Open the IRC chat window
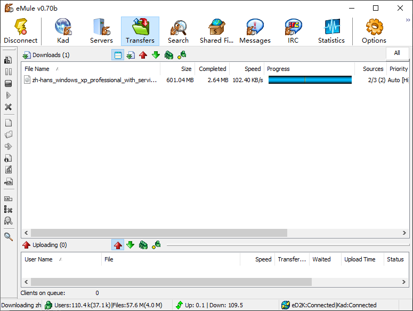The width and height of the screenshot is (413, 311). [293, 31]
